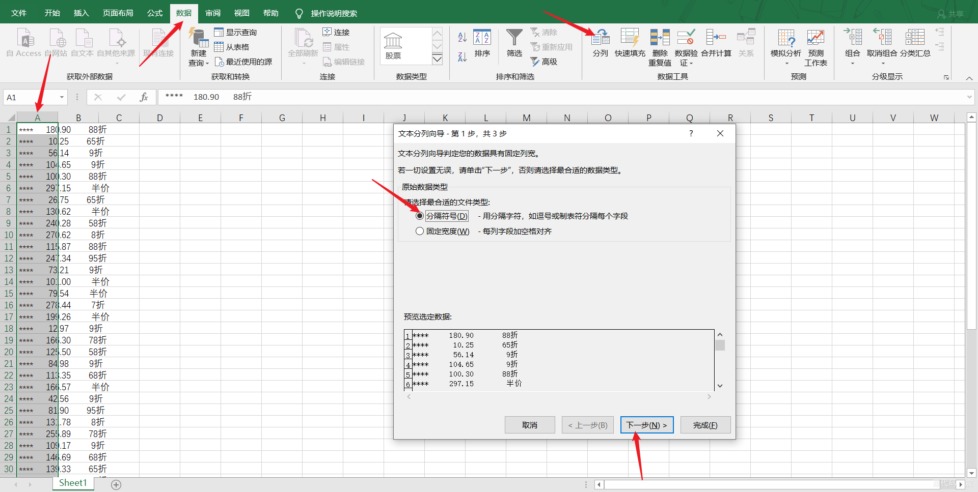This screenshot has width=978, height=492.
Task: Switch to the 公式 tab
Action: tap(154, 13)
